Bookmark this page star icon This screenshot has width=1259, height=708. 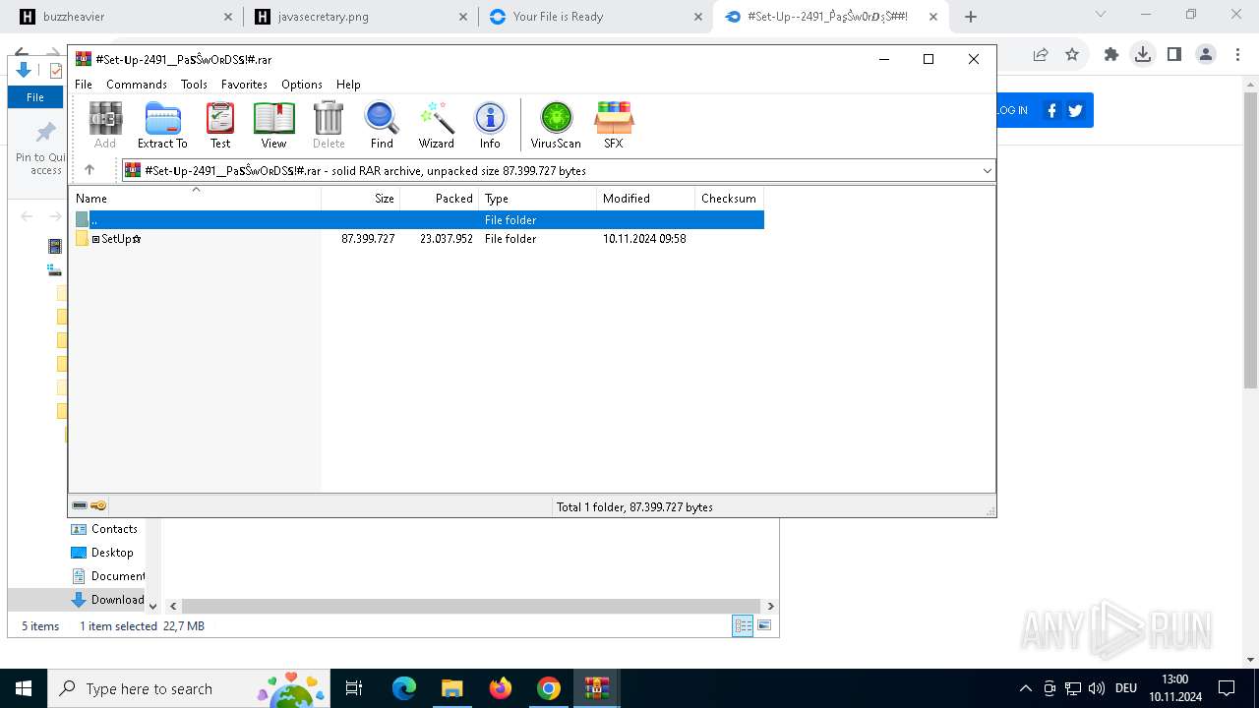coord(1072,55)
